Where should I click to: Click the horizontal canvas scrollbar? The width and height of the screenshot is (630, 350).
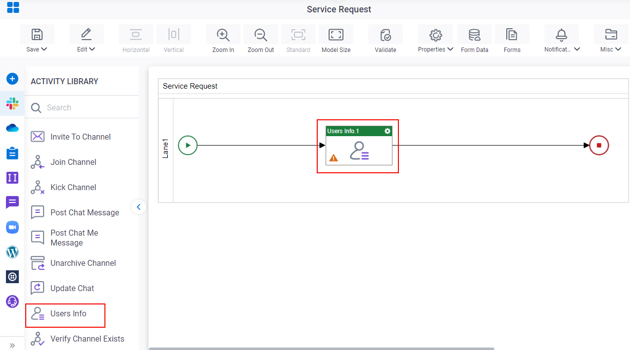(322, 349)
